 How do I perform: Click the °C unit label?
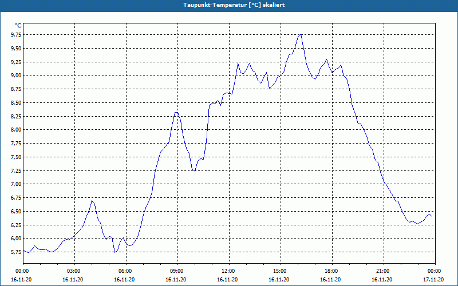coord(18,26)
